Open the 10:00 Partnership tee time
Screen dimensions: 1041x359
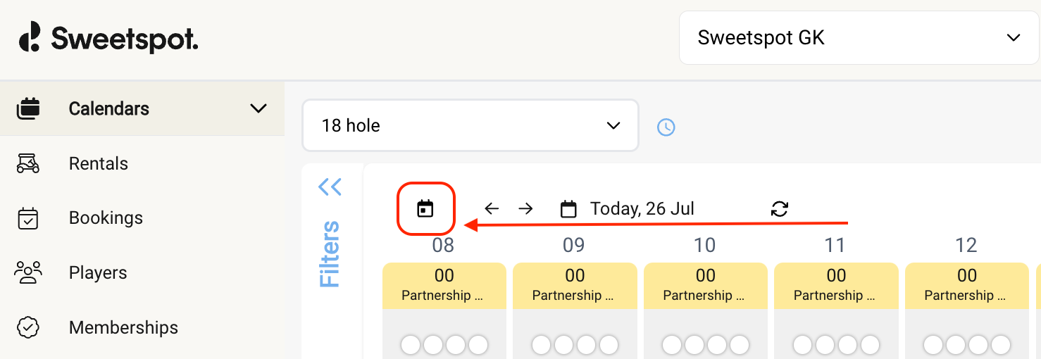coord(706,285)
